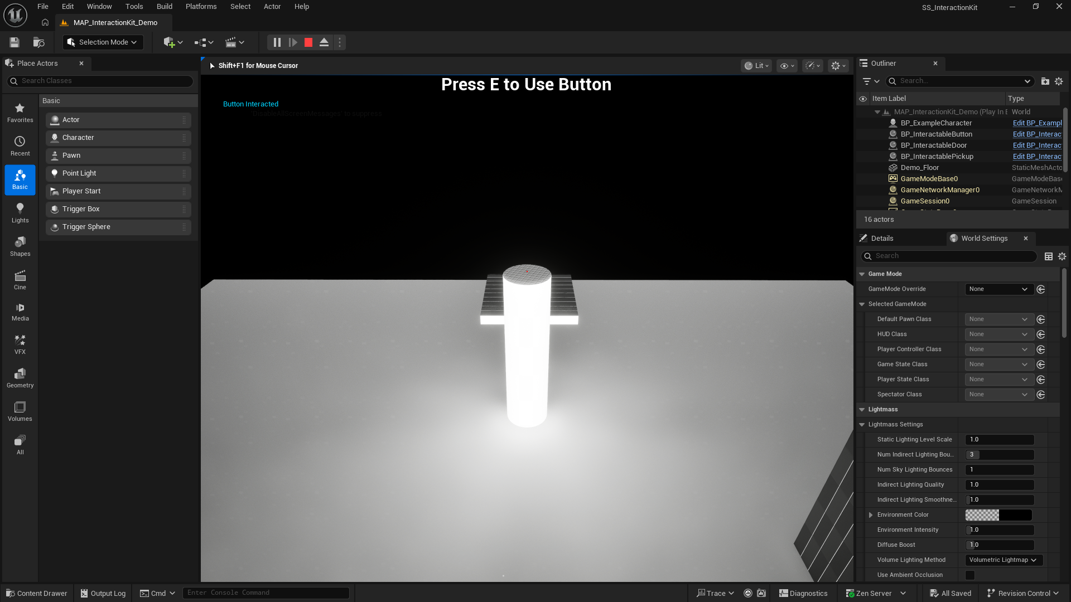Show the All classes category
1071x602 pixels.
pos(20,445)
